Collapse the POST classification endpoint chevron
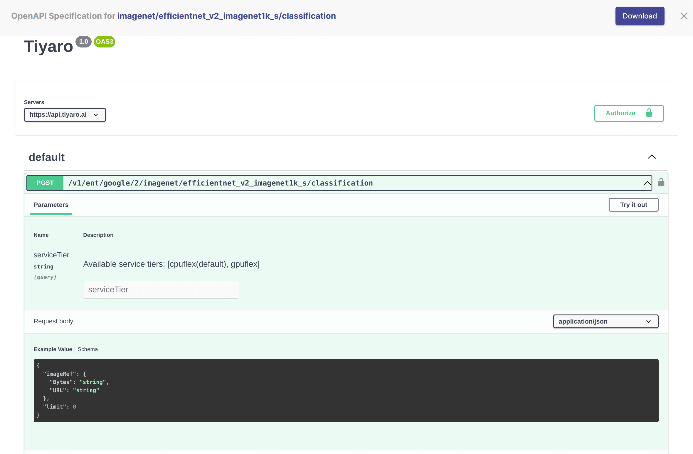Viewport: 693px width, 454px height. pyautogui.click(x=647, y=183)
